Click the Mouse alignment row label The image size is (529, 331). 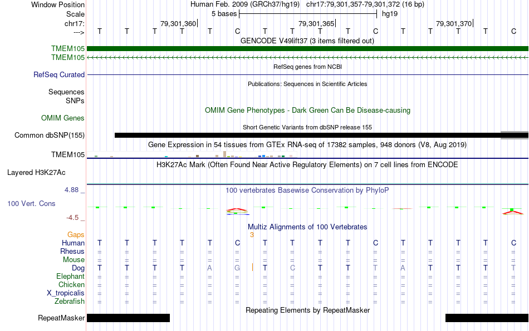point(74,260)
